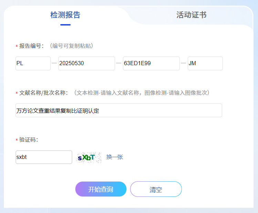Click the hint text (编号可复制粘贴)
Image resolution: width=258 pixels, height=213 pixels.
tap(72, 46)
